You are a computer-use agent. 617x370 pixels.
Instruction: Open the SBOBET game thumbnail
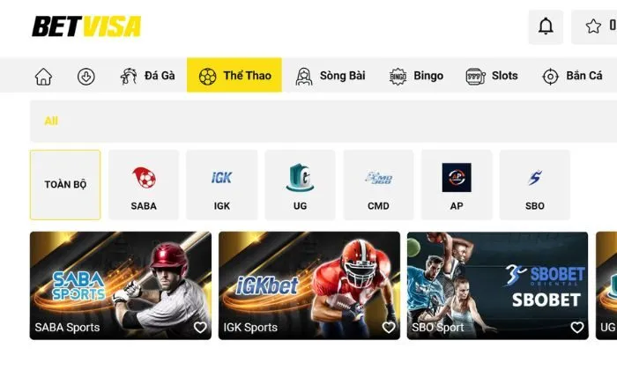(498, 285)
